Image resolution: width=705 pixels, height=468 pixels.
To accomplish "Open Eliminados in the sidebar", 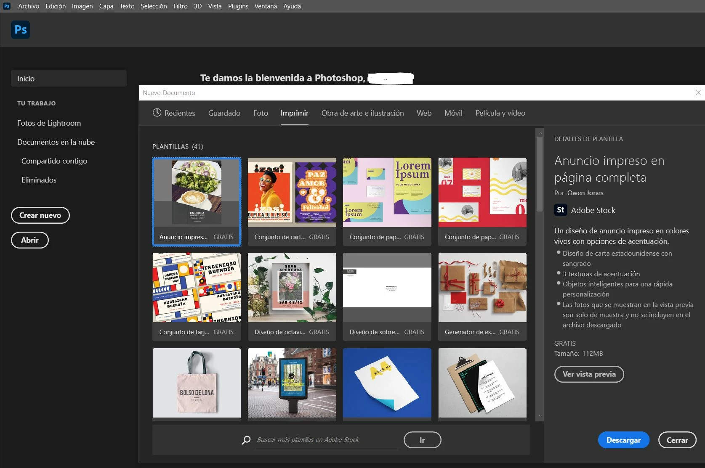I will tap(39, 180).
